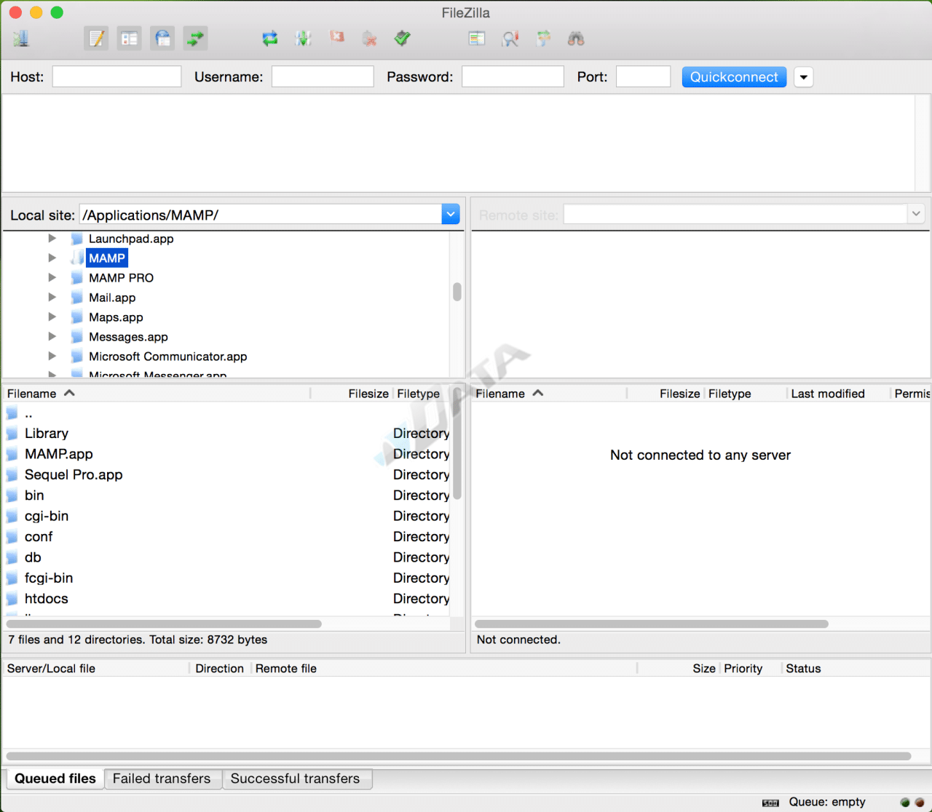Expand the MAMP PRO folder tree node
The width and height of the screenshot is (932, 812).
point(52,277)
